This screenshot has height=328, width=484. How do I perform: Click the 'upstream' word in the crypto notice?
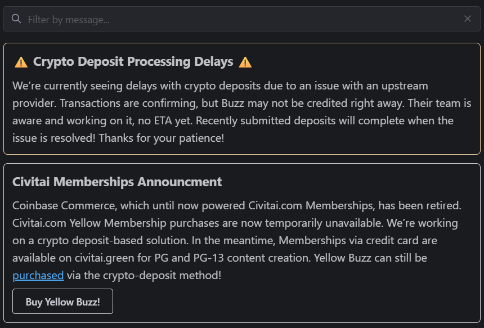(406, 86)
